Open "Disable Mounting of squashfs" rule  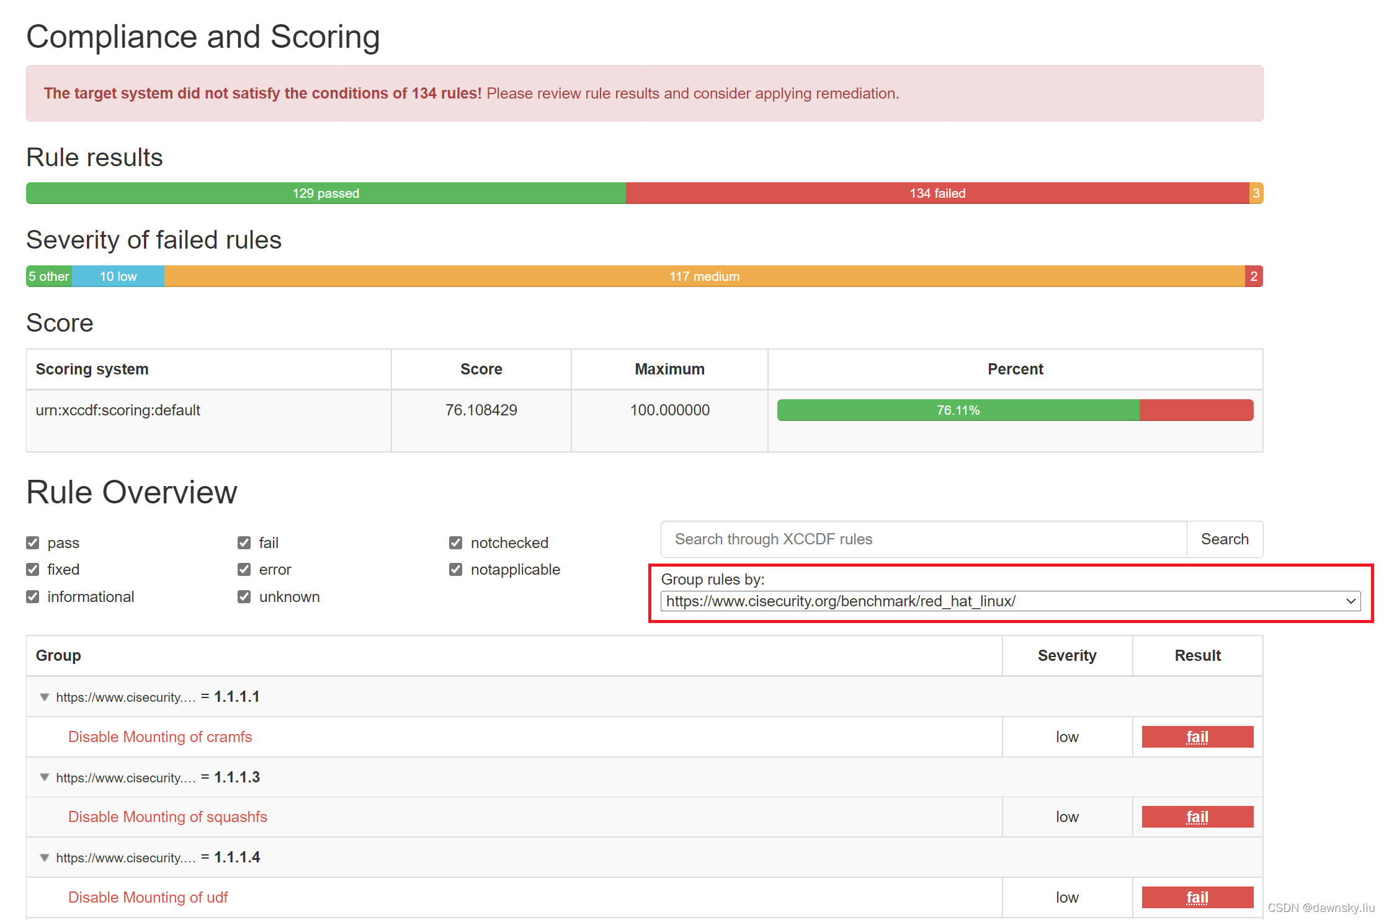[167, 816]
